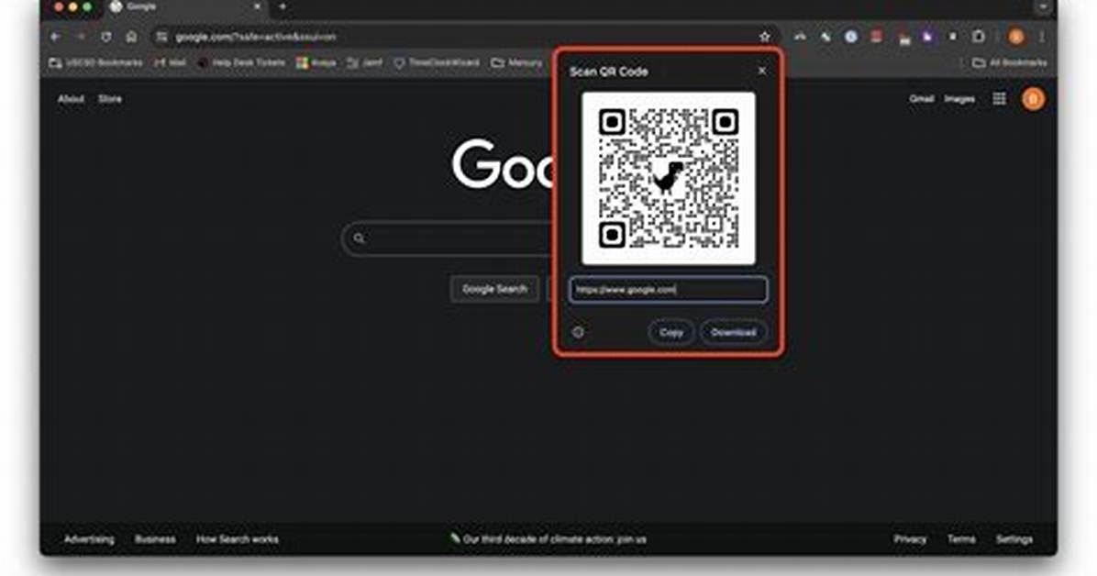1097x576 pixels.
Task: Click the blue circular clock extension icon
Action: 851,37
